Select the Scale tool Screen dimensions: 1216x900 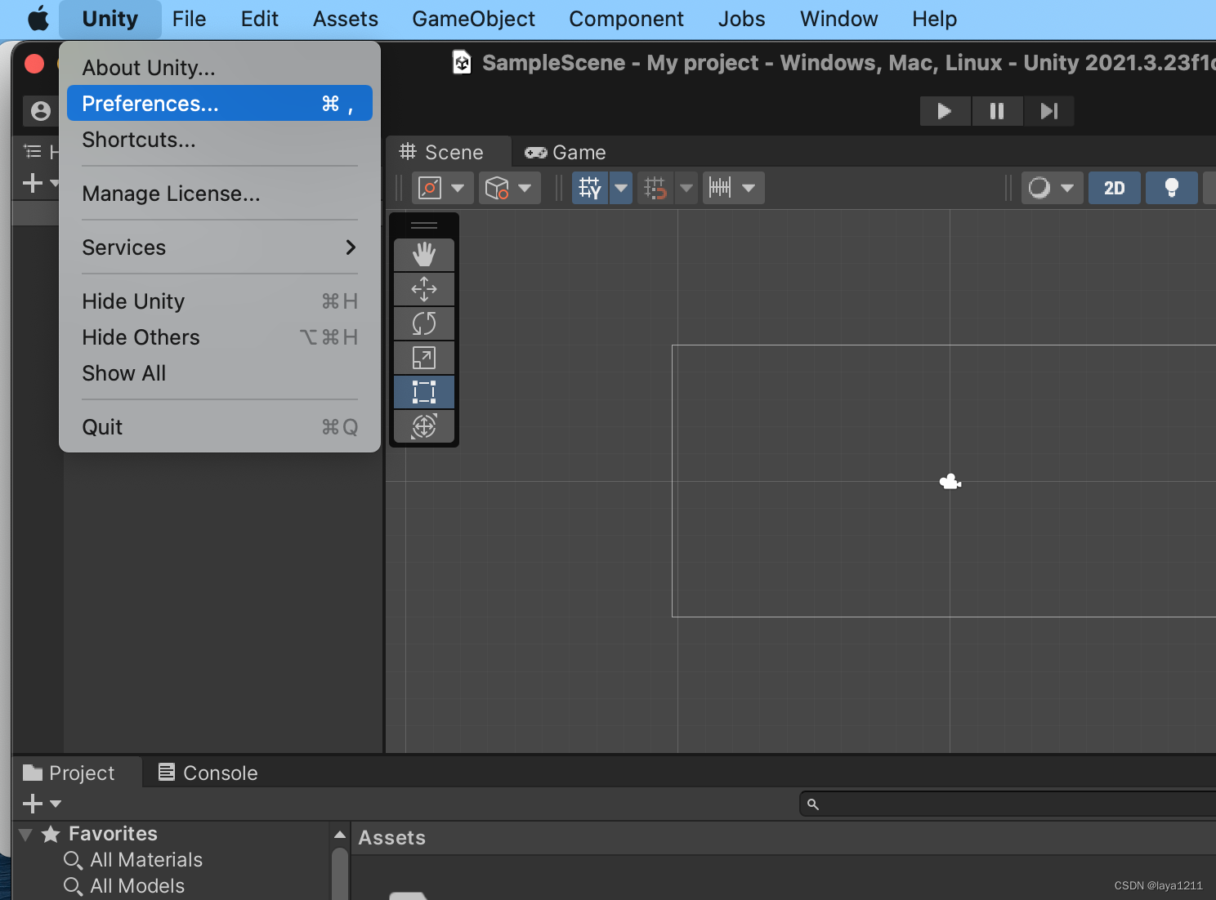click(424, 358)
